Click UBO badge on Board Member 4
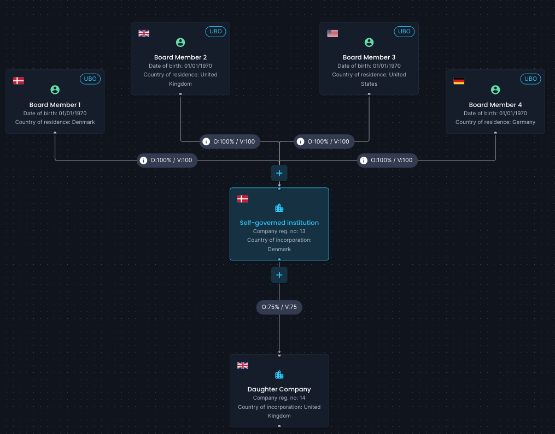The width and height of the screenshot is (555, 434). tap(530, 79)
